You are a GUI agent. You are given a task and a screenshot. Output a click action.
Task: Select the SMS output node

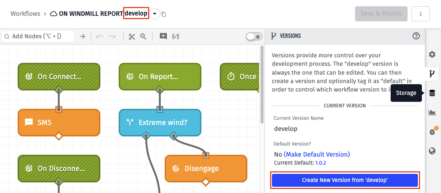(x=59, y=122)
